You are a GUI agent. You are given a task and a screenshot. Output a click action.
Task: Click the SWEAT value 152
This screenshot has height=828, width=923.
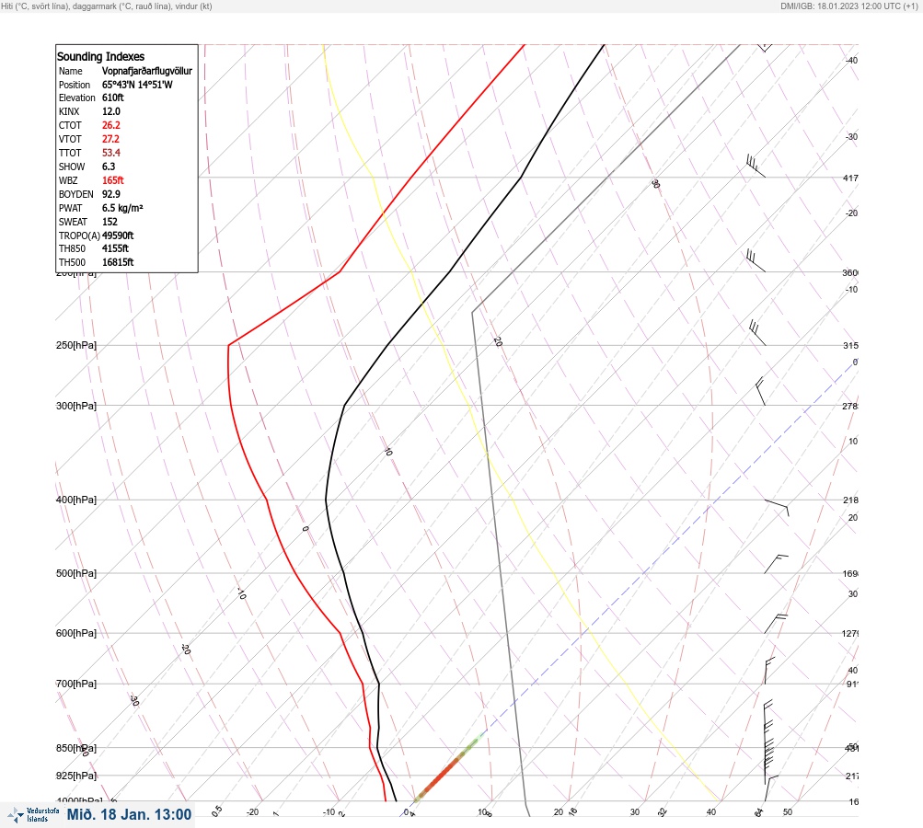click(110, 222)
